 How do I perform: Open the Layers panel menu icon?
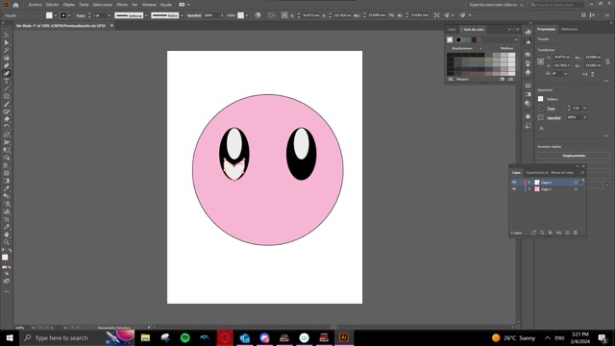click(x=582, y=173)
